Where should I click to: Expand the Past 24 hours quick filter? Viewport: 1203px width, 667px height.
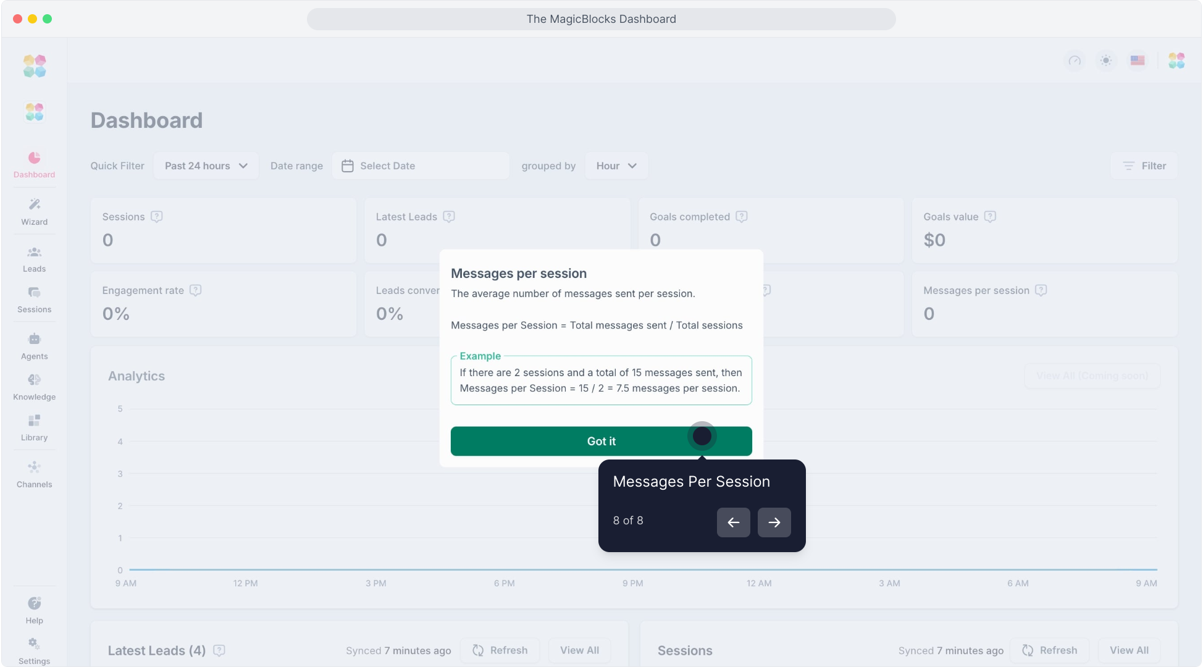pyautogui.click(x=206, y=166)
